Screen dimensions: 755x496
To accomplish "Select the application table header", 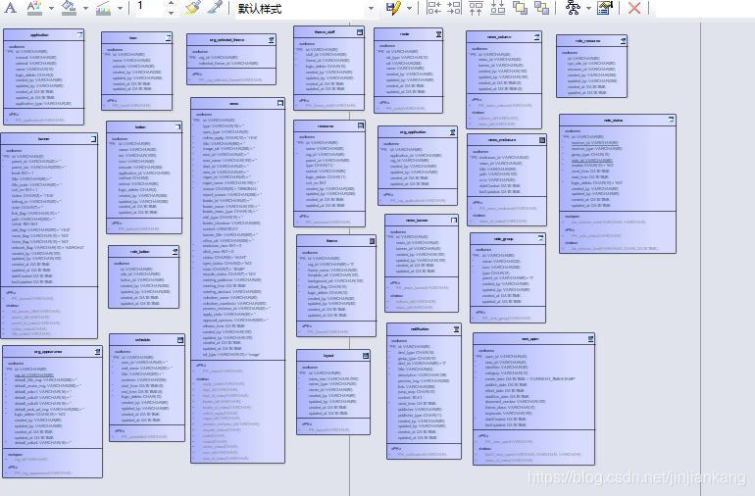I will click(43, 34).
